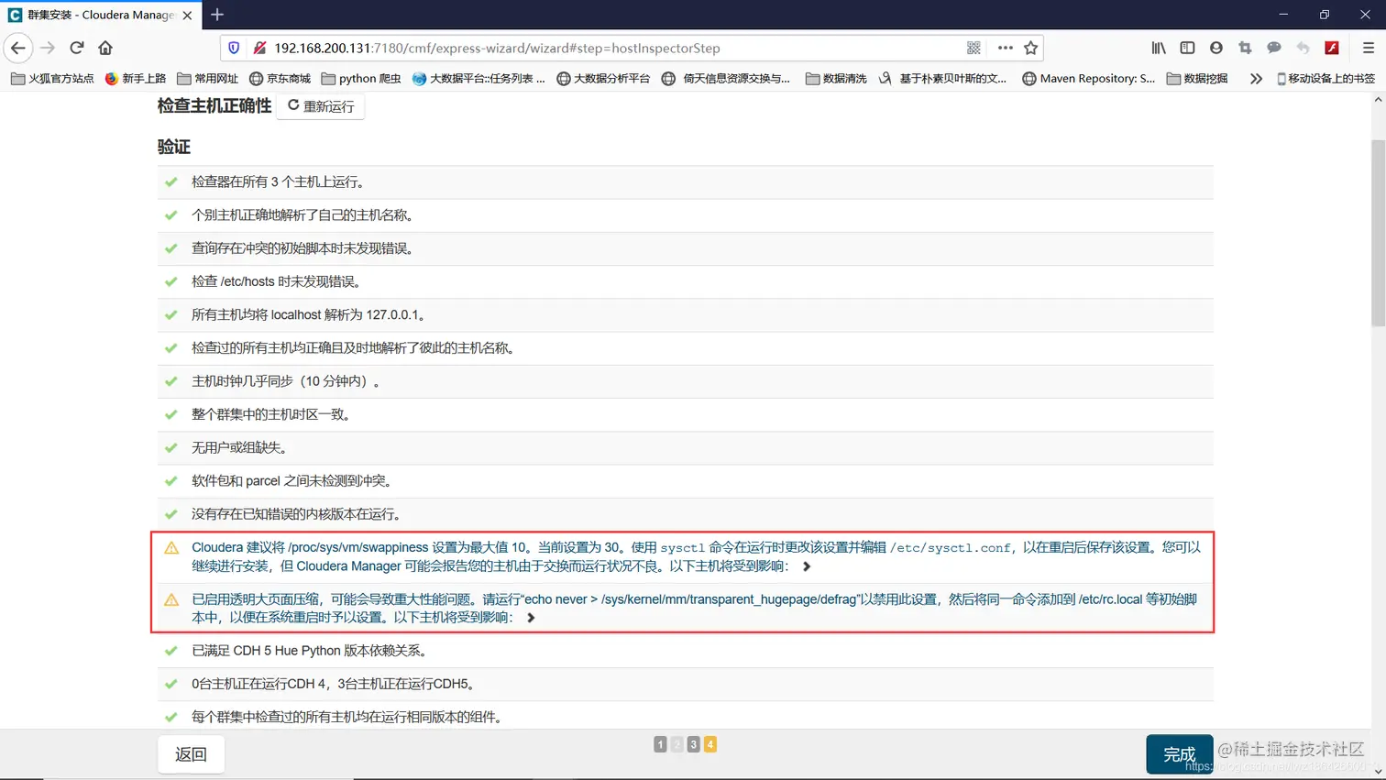Click the screenshot crop toolbar icon
The width and height of the screenshot is (1386, 780).
click(1245, 48)
